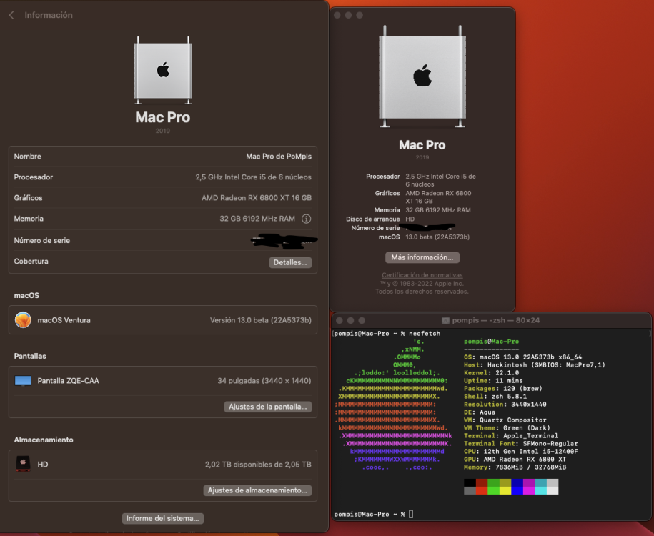Viewport: 654px width, 536px height.
Task: Click the Mac Pro image in Información window
Action: 163,70
